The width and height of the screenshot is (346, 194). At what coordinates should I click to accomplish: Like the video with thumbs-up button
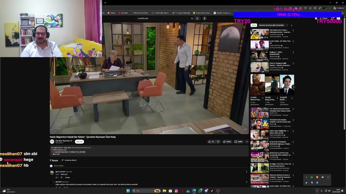(211, 141)
